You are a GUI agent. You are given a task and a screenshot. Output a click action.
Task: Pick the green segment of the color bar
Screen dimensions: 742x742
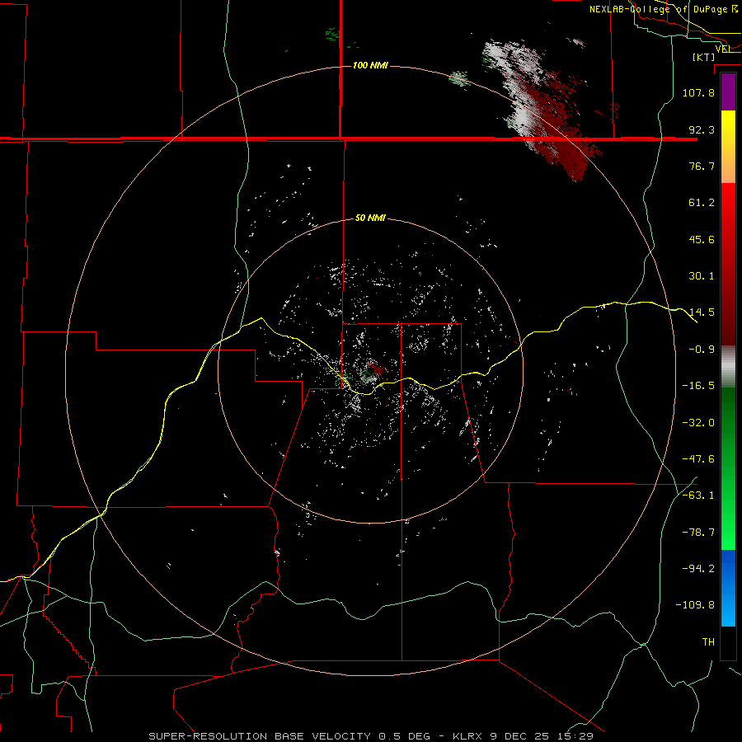click(728, 468)
